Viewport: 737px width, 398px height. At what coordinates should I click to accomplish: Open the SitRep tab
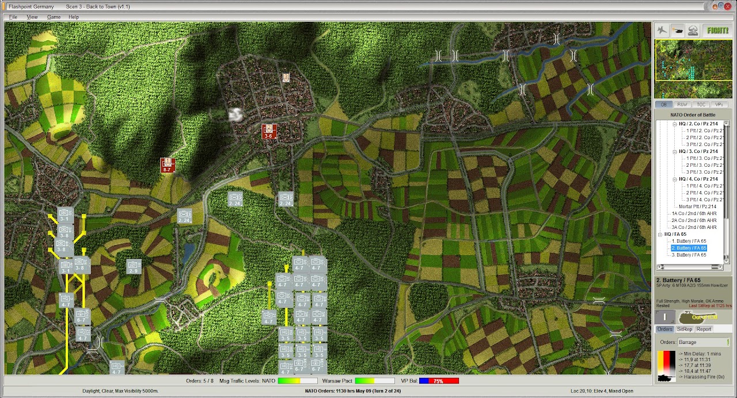coord(685,329)
